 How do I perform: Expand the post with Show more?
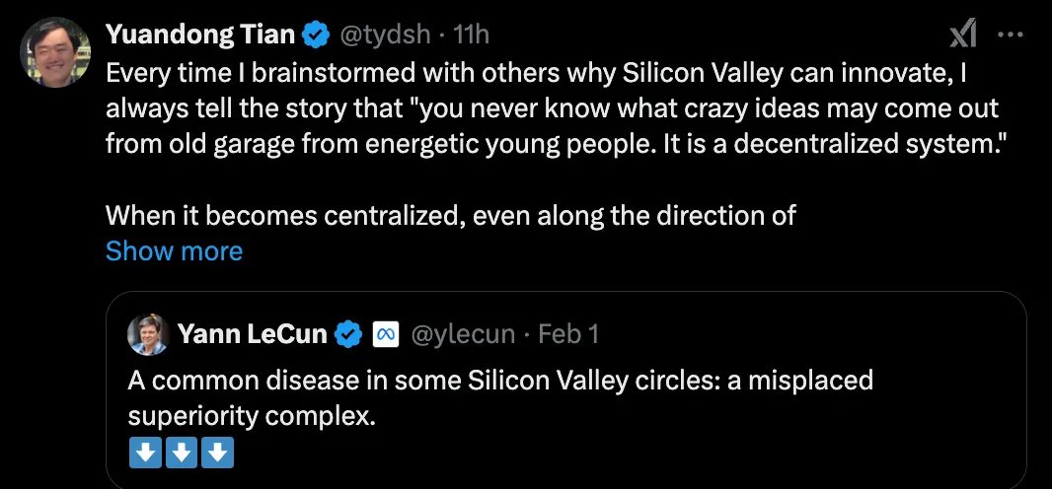tap(174, 251)
